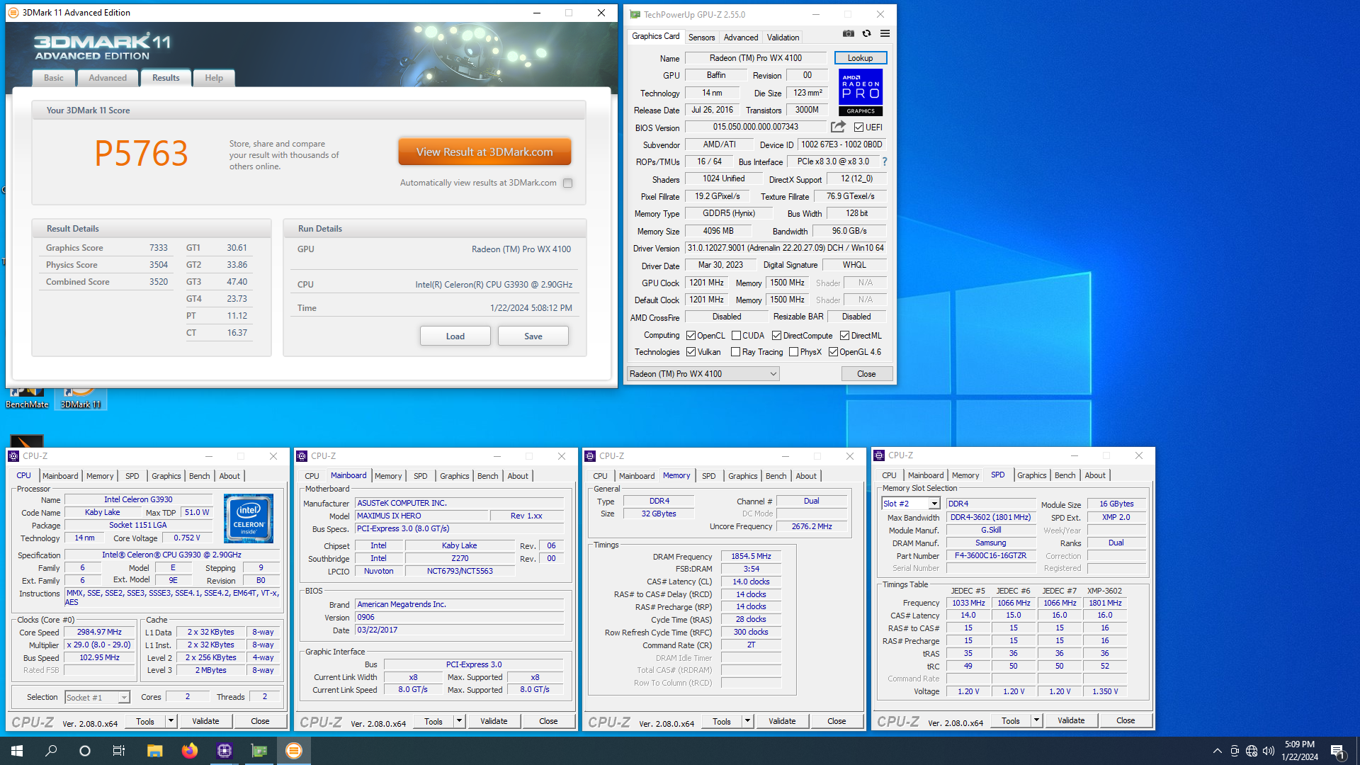Image resolution: width=1360 pixels, height=765 pixels.
Task: Open Socket #1 selection dropdown
Action: (97, 698)
